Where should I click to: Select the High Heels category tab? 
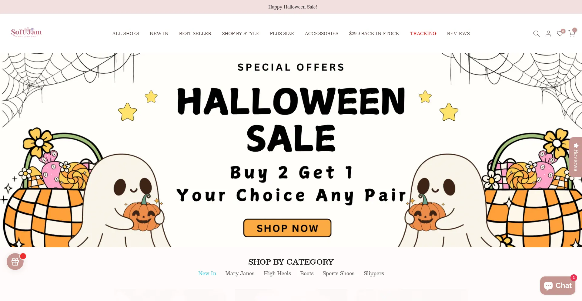point(277,273)
